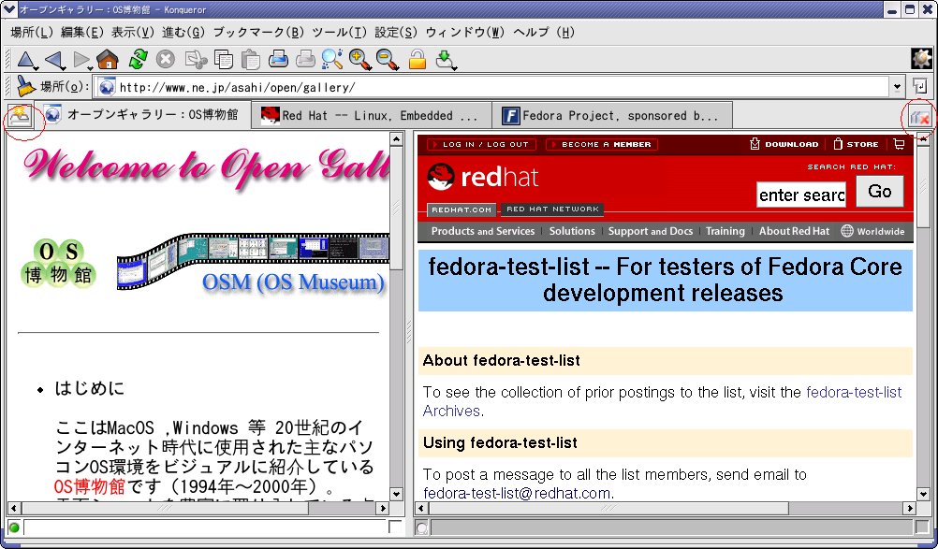Switch to the Fedora Project tab
Image resolution: width=938 pixels, height=549 pixels.
pos(613,115)
